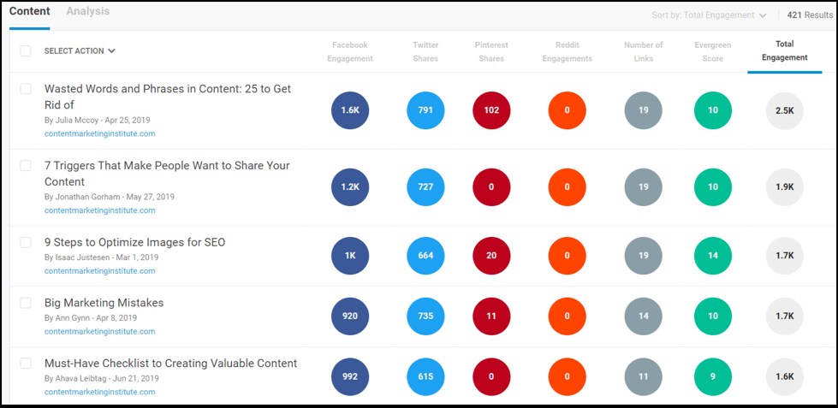Click the 735 Twitter shares circle
The height and width of the screenshot is (408, 838).
coord(426,316)
